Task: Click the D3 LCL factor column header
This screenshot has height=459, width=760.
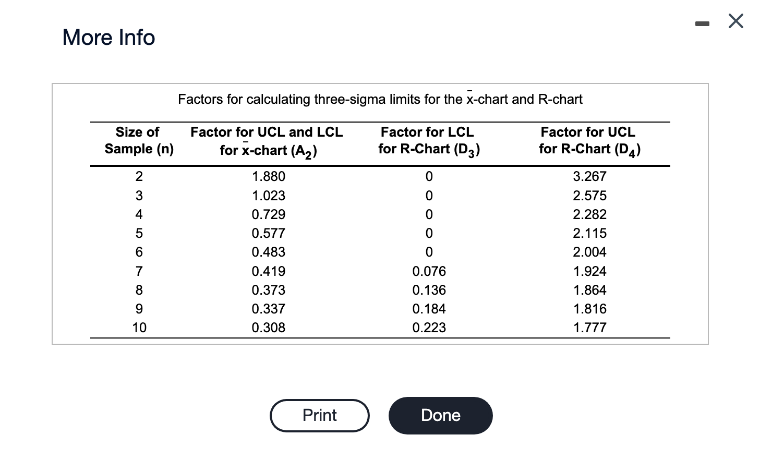Action: pyautogui.click(x=428, y=141)
